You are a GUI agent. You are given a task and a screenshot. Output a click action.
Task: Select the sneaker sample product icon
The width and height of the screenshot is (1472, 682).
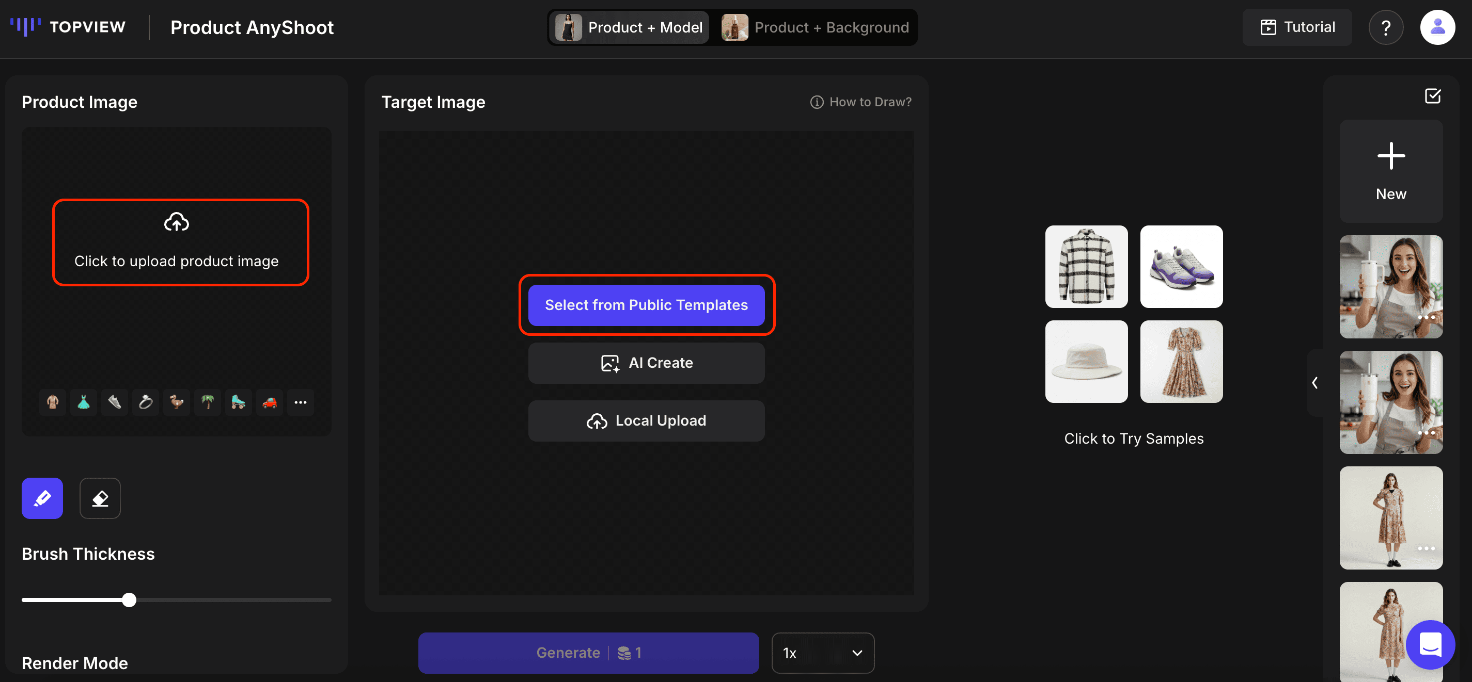[x=114, y=402]
